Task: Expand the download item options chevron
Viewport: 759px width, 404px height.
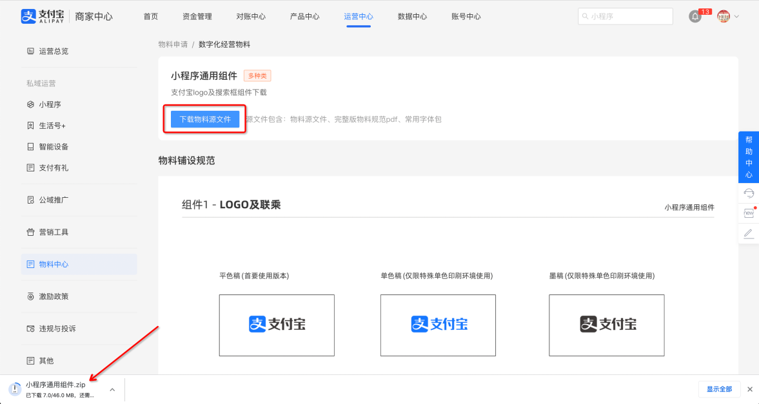Action: coord(112,389)
